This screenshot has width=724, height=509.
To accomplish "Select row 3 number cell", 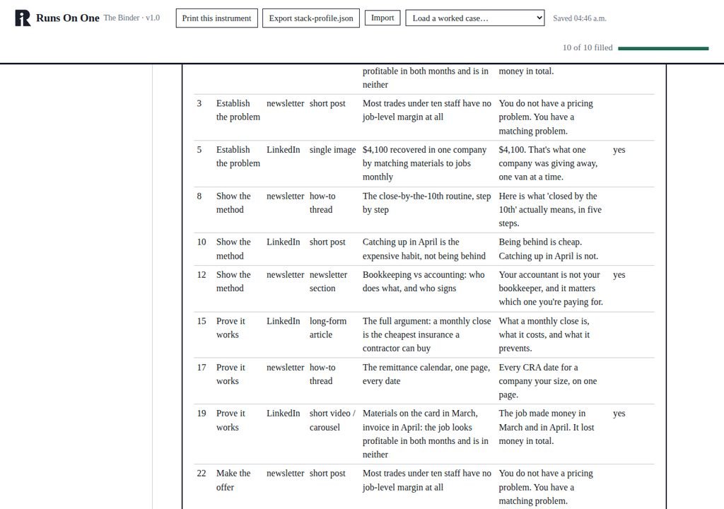I will [199, 103].
